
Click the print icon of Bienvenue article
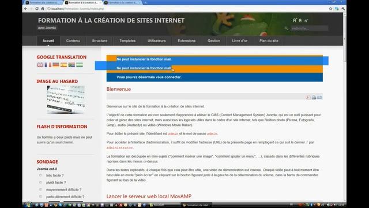point(314,98)
